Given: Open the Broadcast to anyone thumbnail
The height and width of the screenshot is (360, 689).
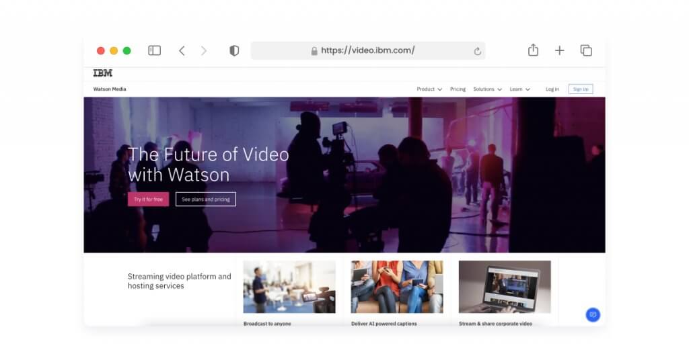Looking at the screenshot, I should (289, 287).
